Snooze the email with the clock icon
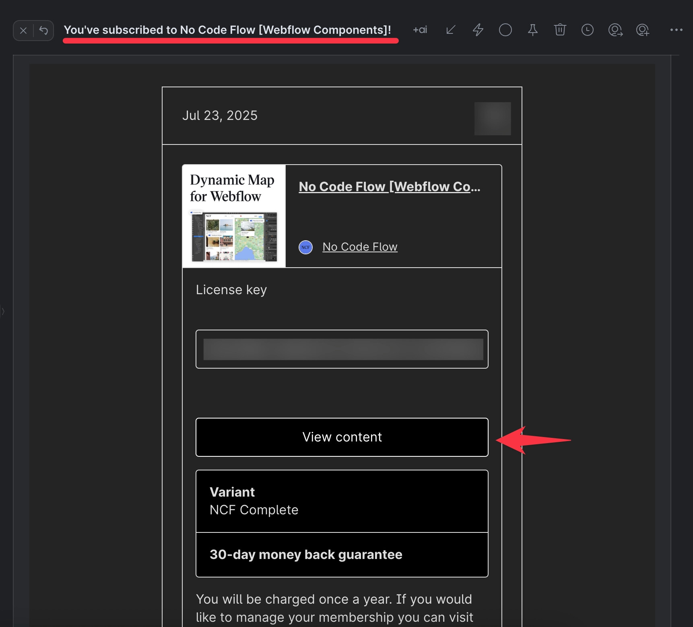The image size is (693, 627). tap(588, 30)
